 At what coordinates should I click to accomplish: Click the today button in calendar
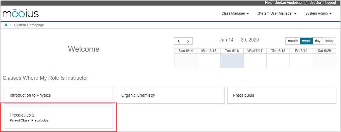click(329, 41)
